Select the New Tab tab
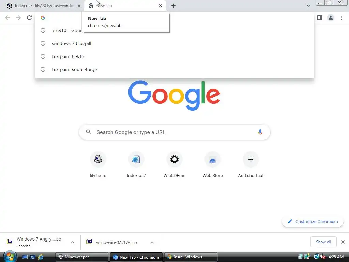Viewport: 349px width, 262px height. click(x=125, y=6)
